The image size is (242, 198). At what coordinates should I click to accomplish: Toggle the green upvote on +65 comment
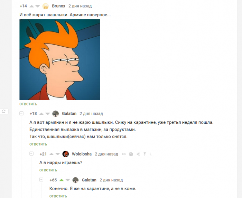pos(62,180)
